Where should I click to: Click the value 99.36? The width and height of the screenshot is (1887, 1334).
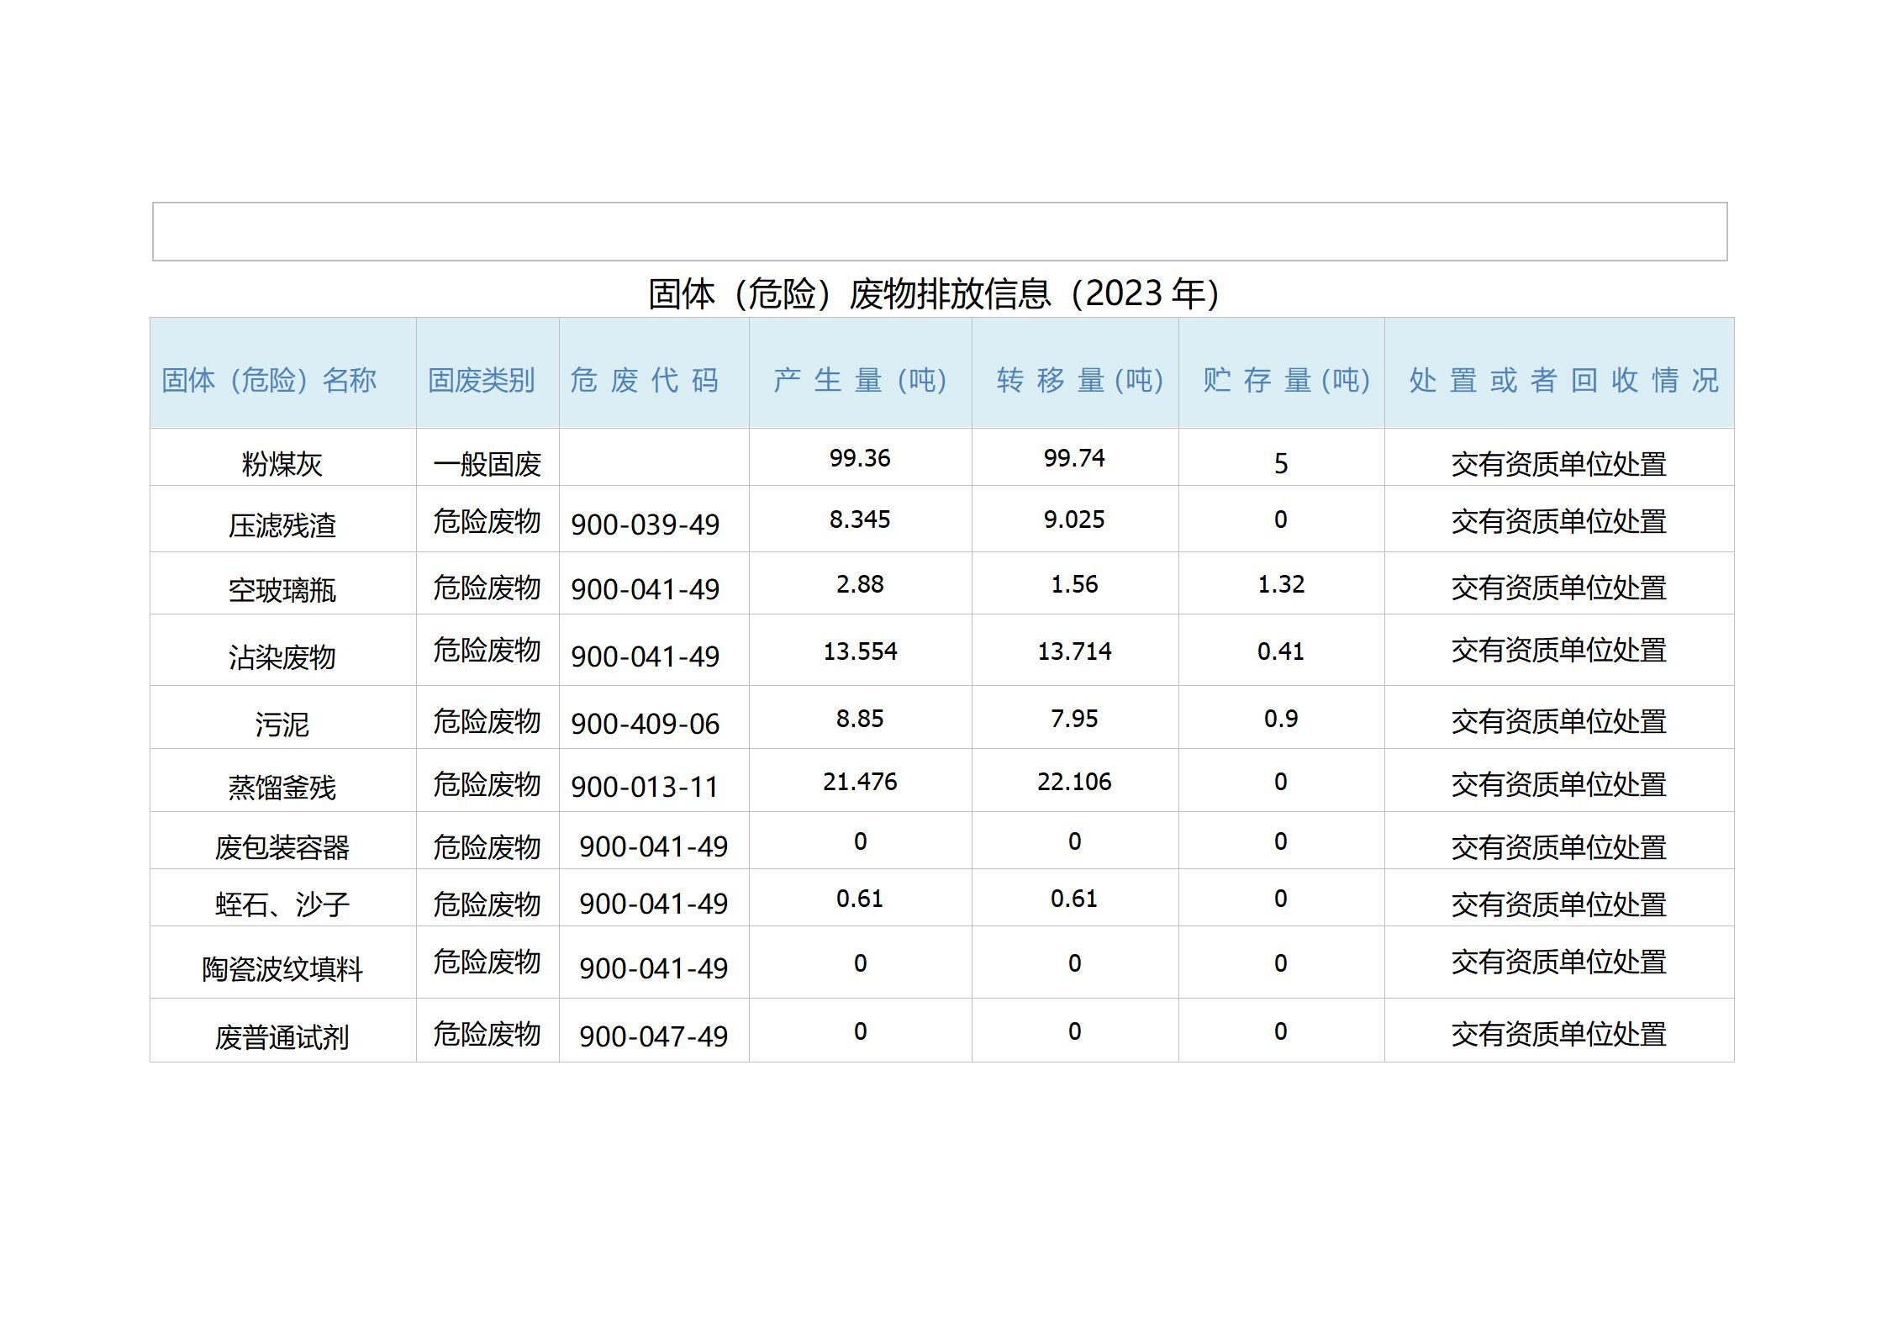click(x=859, y=458)
